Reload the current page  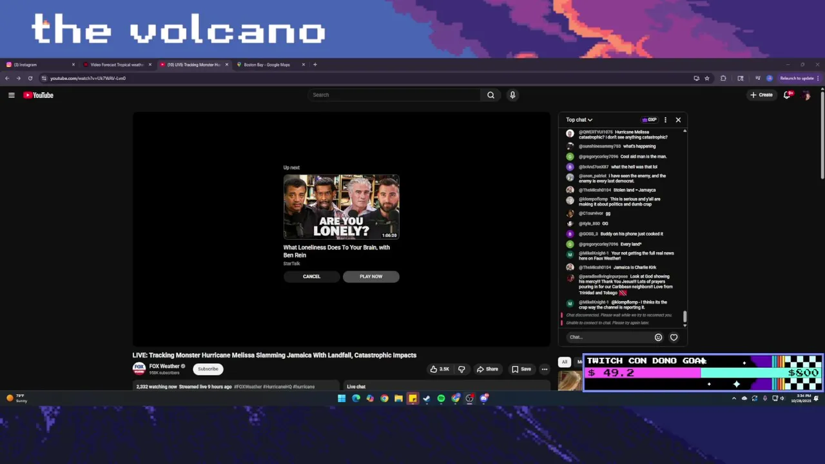(30, 78)
